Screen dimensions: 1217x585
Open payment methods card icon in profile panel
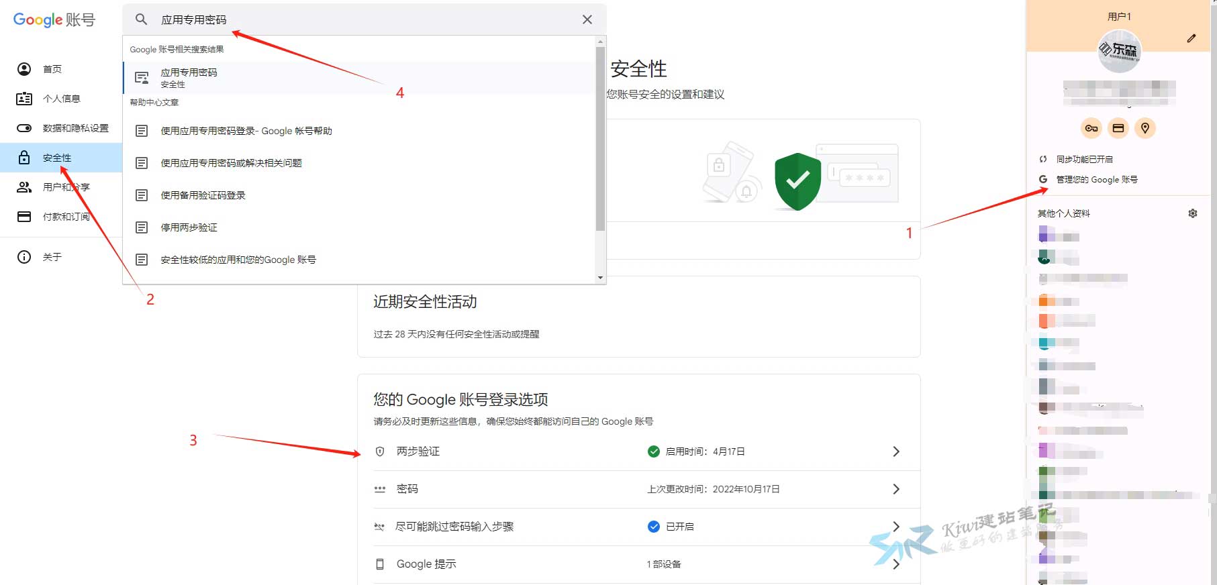[1118, 128]
